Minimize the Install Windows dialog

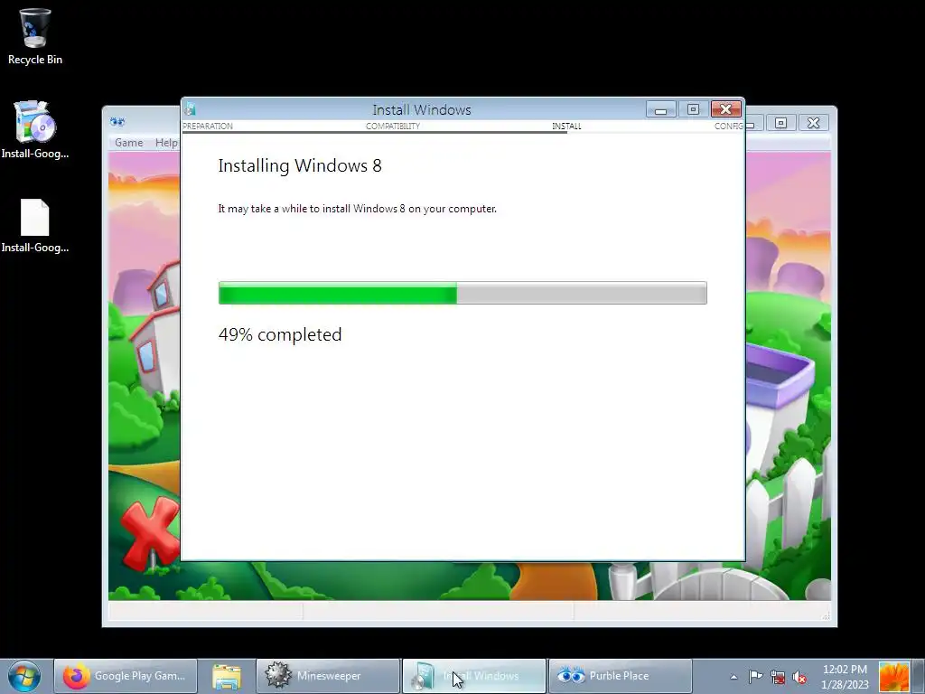[x=660, y=109]
